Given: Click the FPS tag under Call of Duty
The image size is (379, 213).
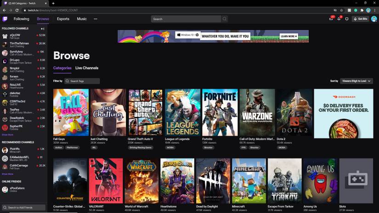Looking at the screenshot, I should click(x=243, y=147).
